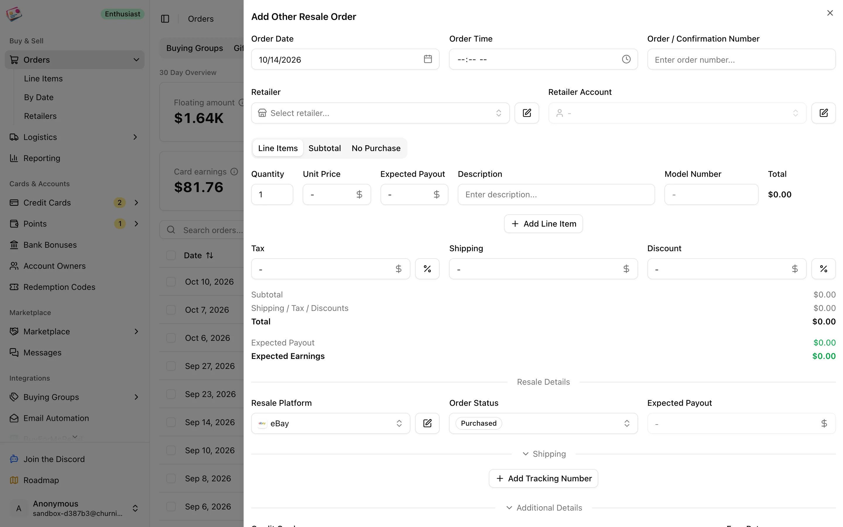This screenshot has height=527, width=843.
Task: Open the Buying Groups tab in Orders page
Action: tap(194, 48)
